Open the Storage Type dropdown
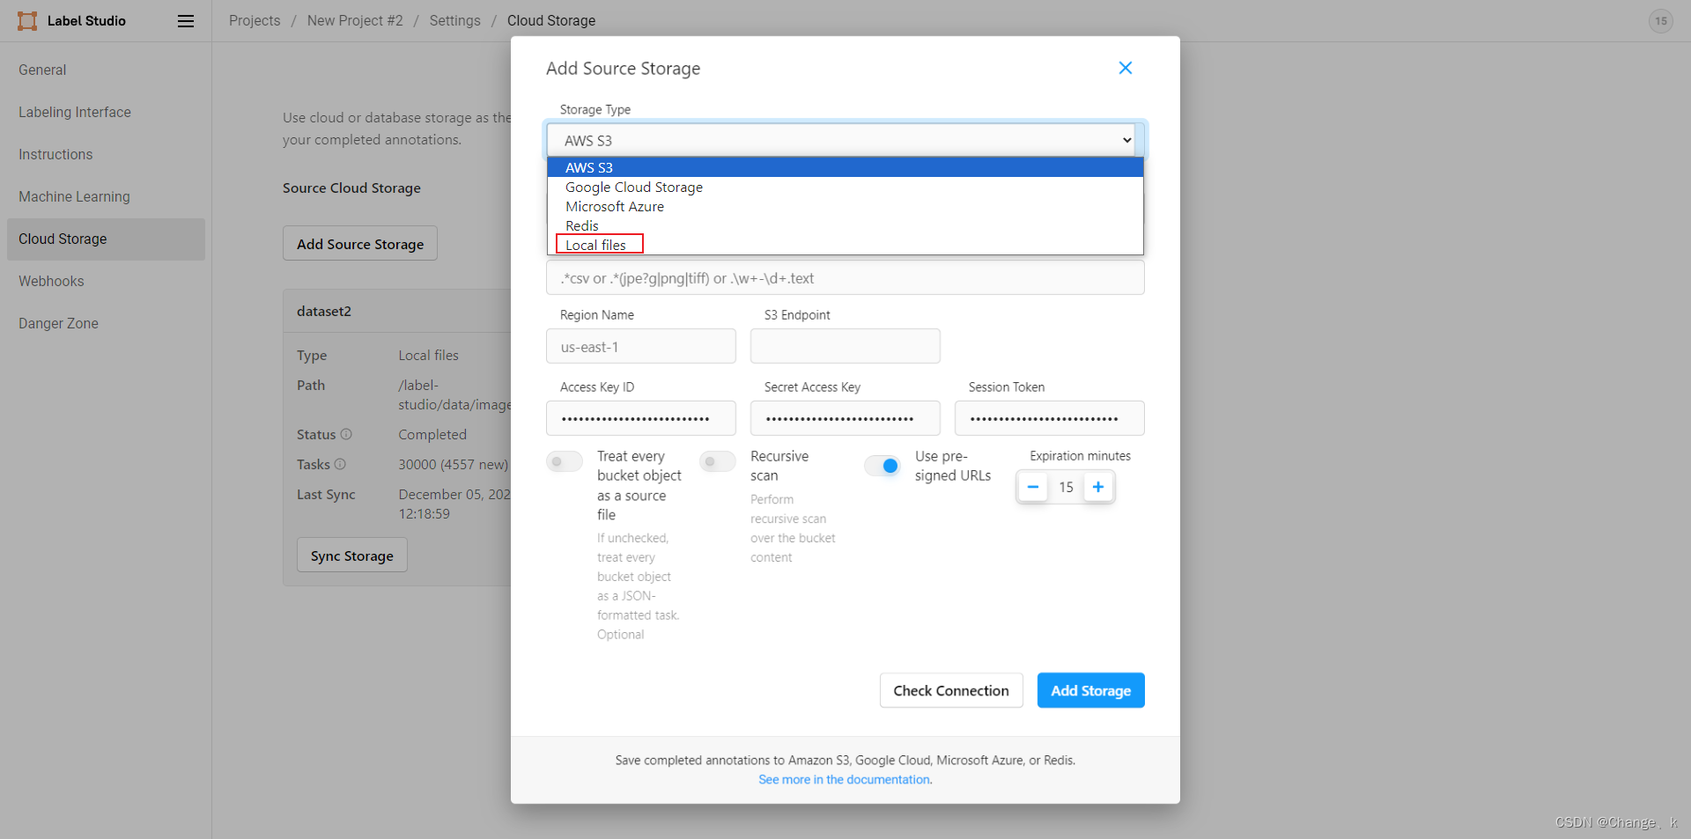 [845, 140]
